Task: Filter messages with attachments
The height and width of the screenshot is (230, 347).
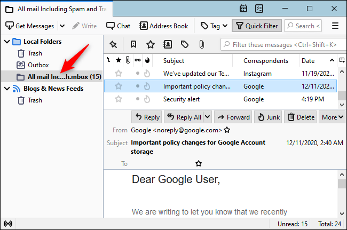Action: point(202,44)
